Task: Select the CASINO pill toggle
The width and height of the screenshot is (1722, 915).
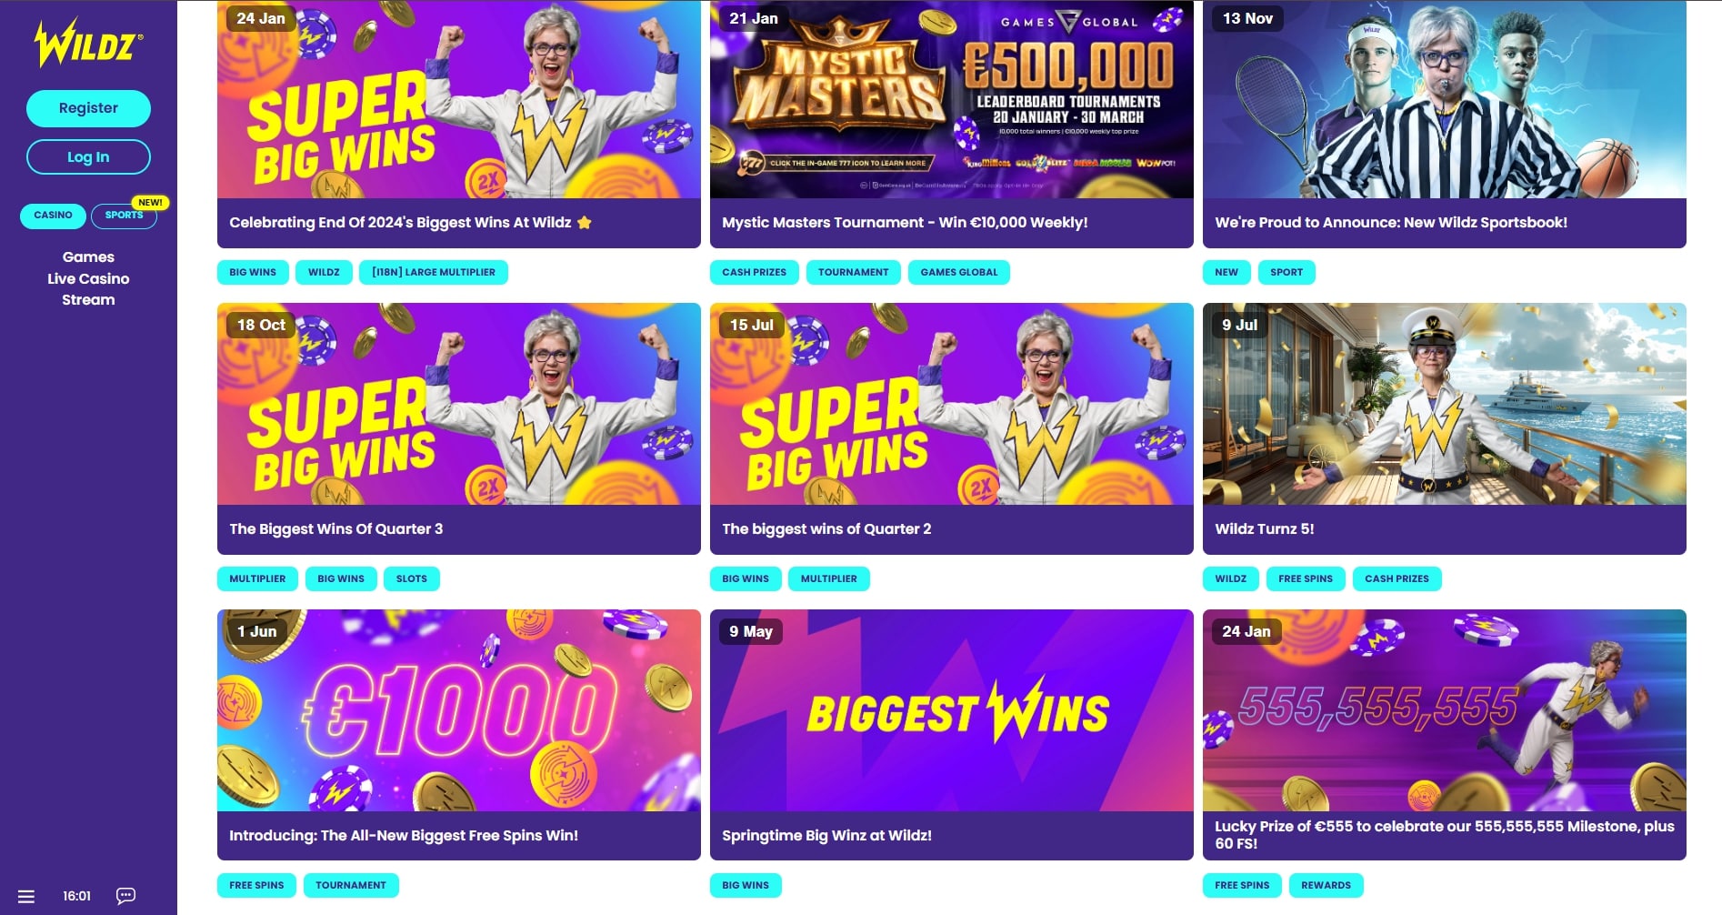Action: pos(53,216)
